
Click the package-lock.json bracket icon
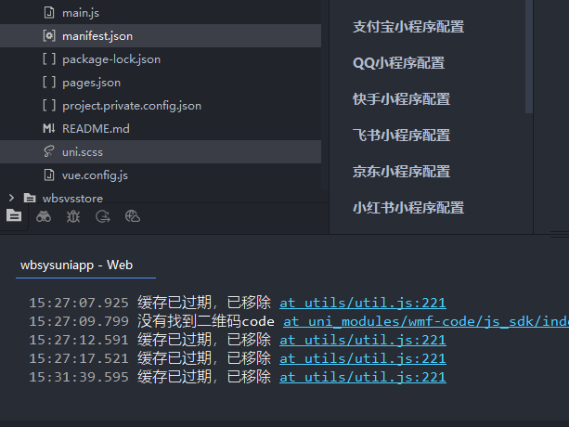point(49,58)
